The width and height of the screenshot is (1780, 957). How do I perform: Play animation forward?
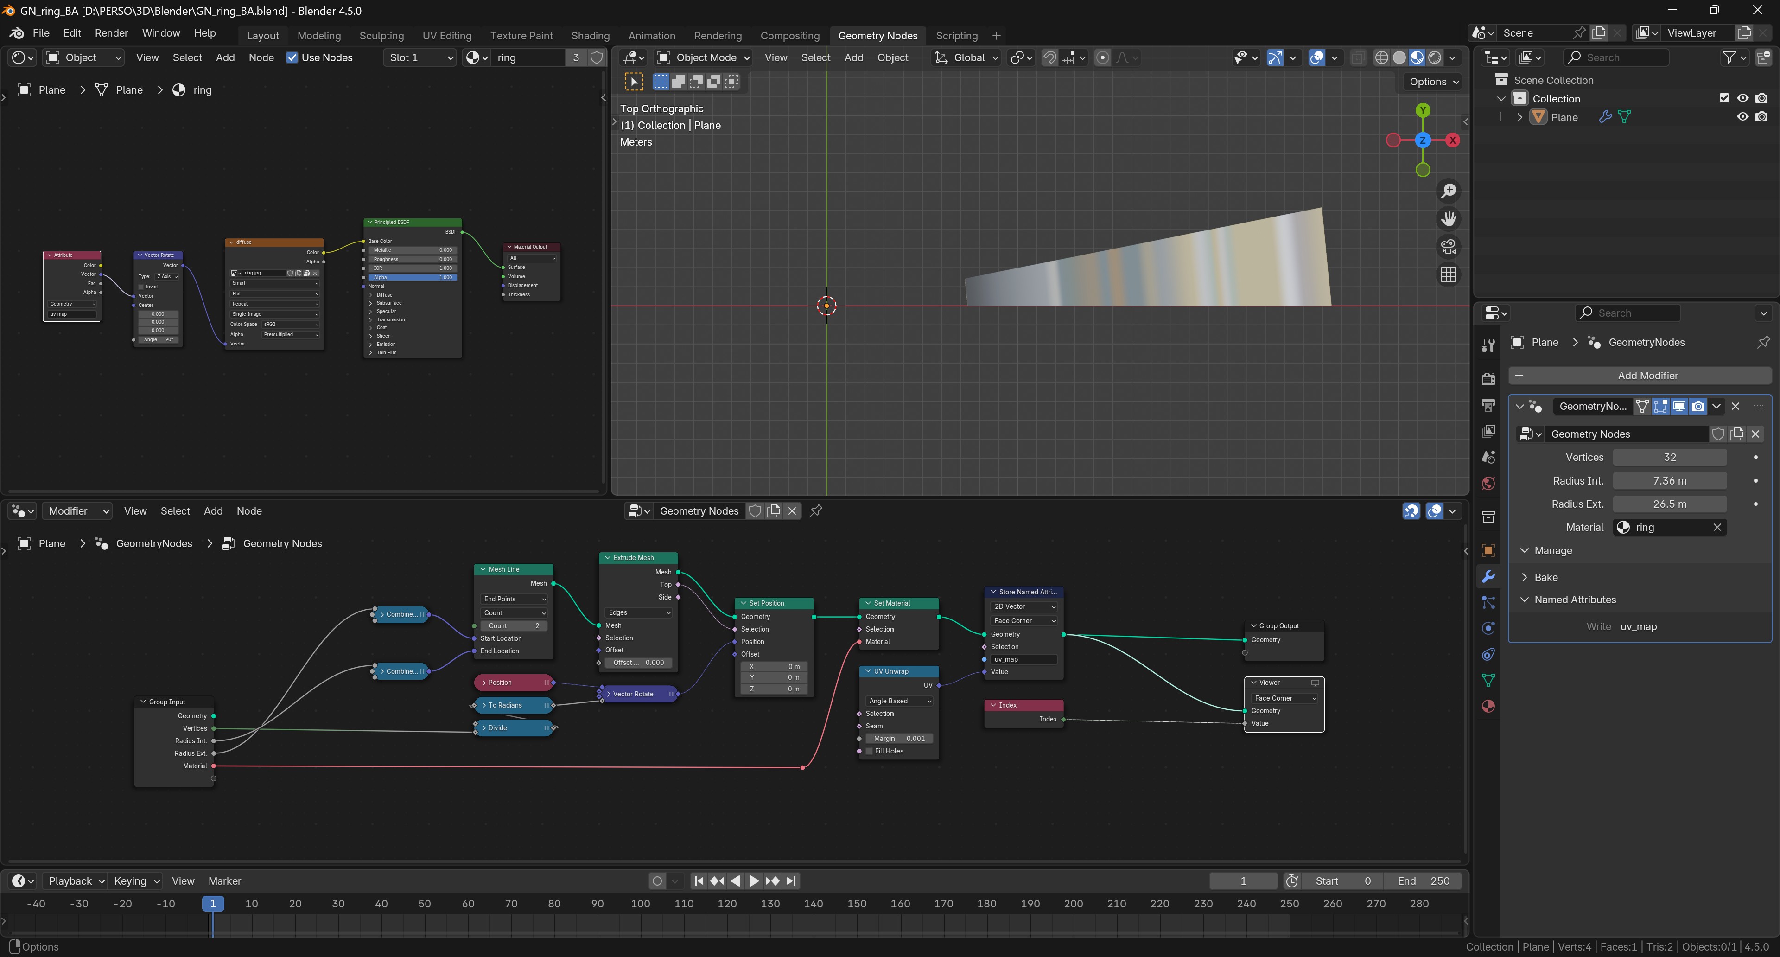(x=754, y=881)
